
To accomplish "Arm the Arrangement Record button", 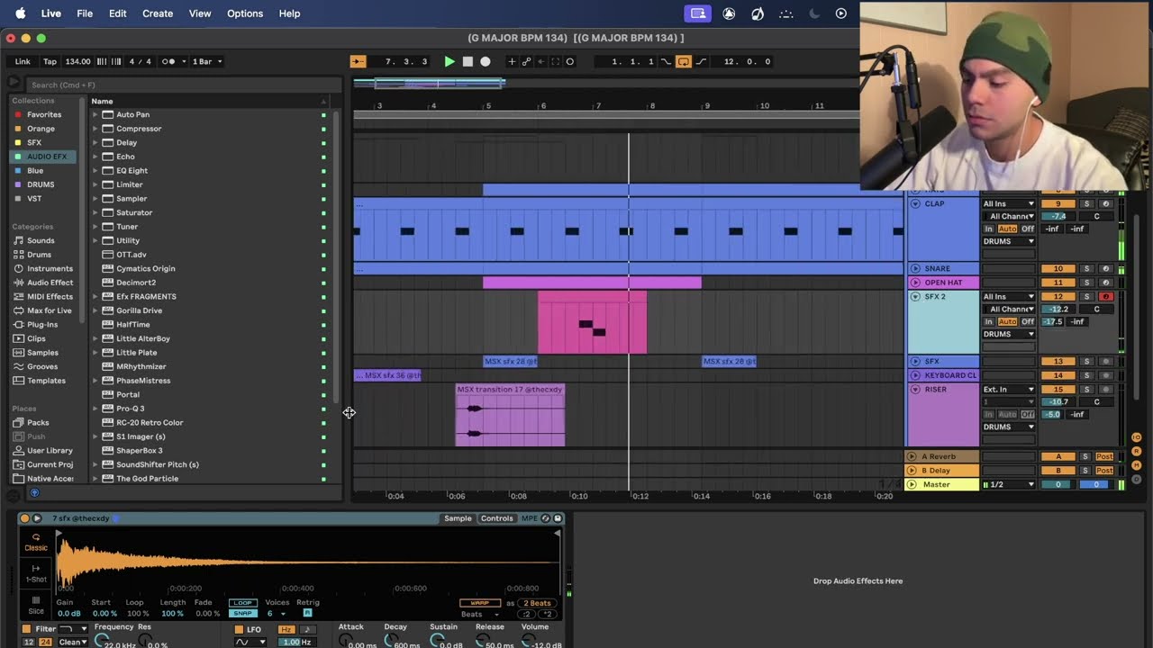I will 486,61.
